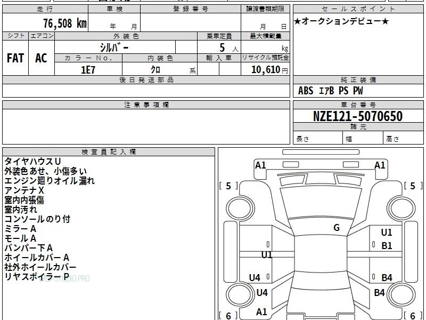The image size is (426, 320).
Task: Click the note モールA
Action: coord(20,238)
